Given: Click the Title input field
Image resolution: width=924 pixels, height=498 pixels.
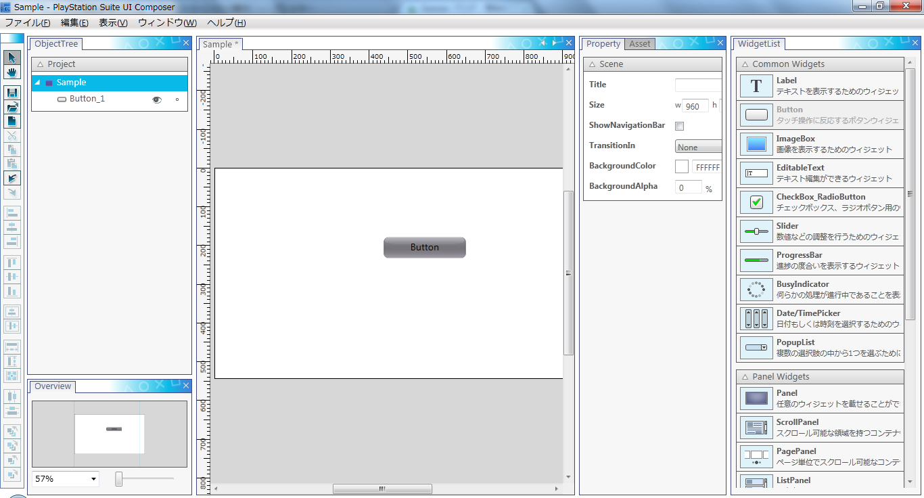Looking at the screenshot, I should pos(698,85).
